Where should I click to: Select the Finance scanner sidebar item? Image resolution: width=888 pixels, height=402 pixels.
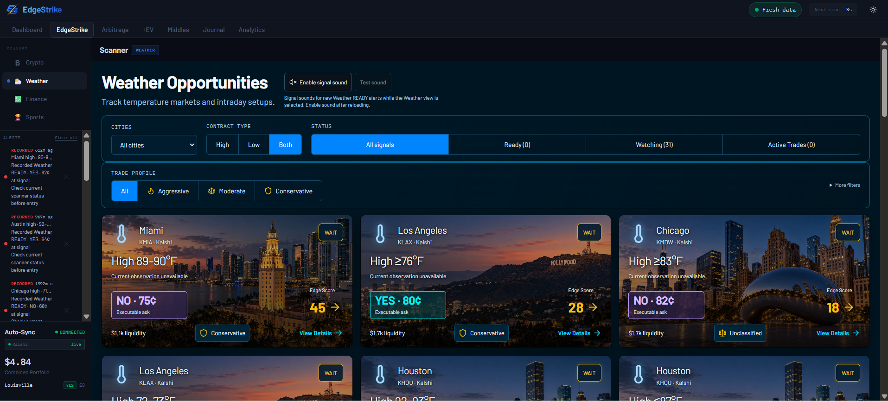tap(45, 99)
